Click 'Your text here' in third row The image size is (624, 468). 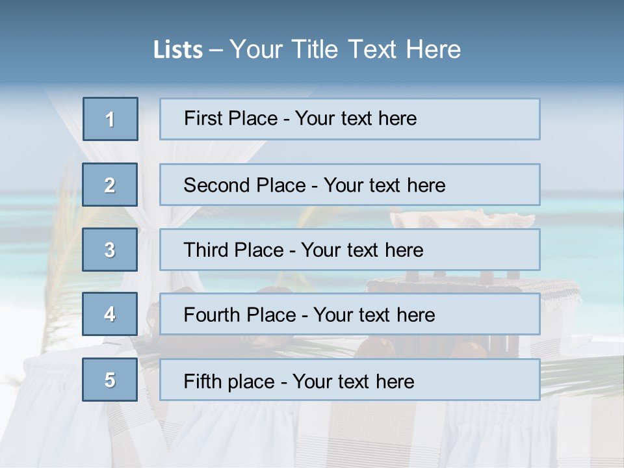[362, 250]
